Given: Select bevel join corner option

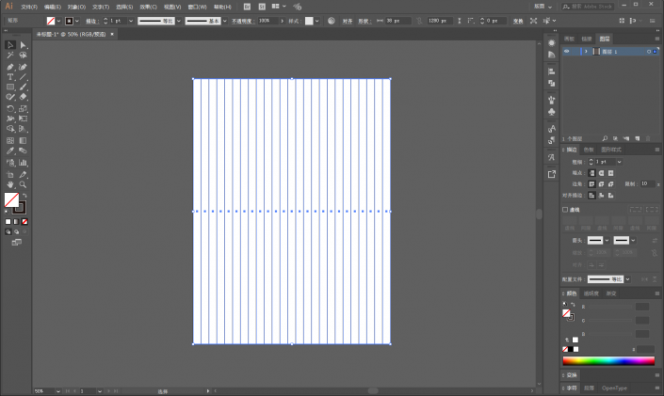Looking at the screenshot, I should coord(610,184).
